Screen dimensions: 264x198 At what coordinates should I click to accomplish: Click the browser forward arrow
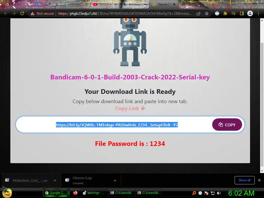tap(14, 13)
